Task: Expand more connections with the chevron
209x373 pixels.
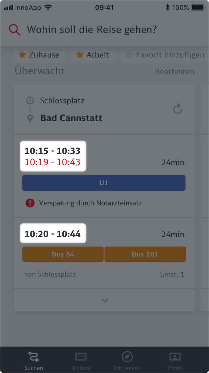Action: [105, 300]
